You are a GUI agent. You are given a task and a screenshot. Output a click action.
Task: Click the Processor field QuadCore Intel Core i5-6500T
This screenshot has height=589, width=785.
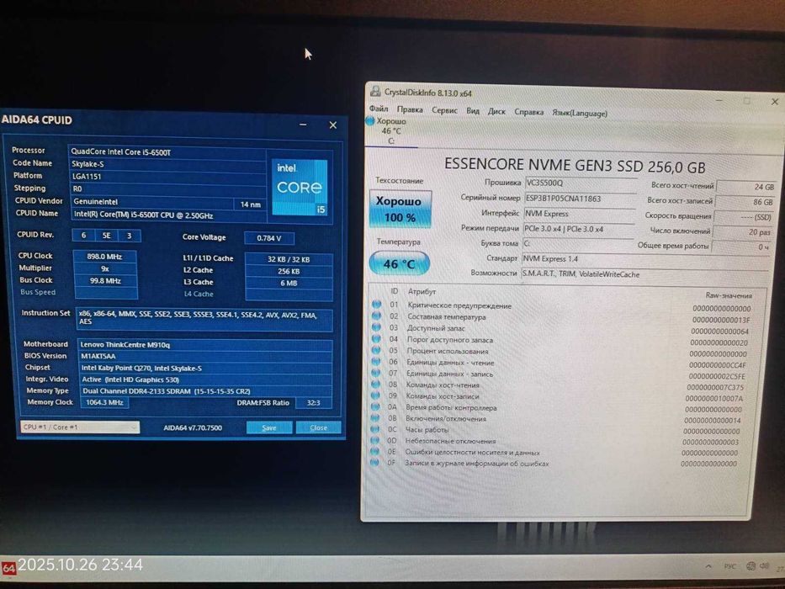click(x=167, y=152)
